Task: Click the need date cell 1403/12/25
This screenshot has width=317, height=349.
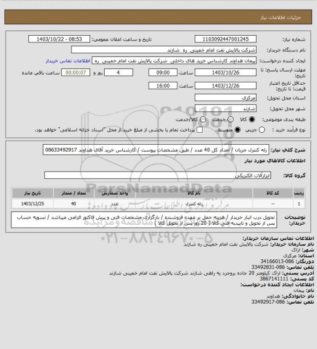Action: 33,204
